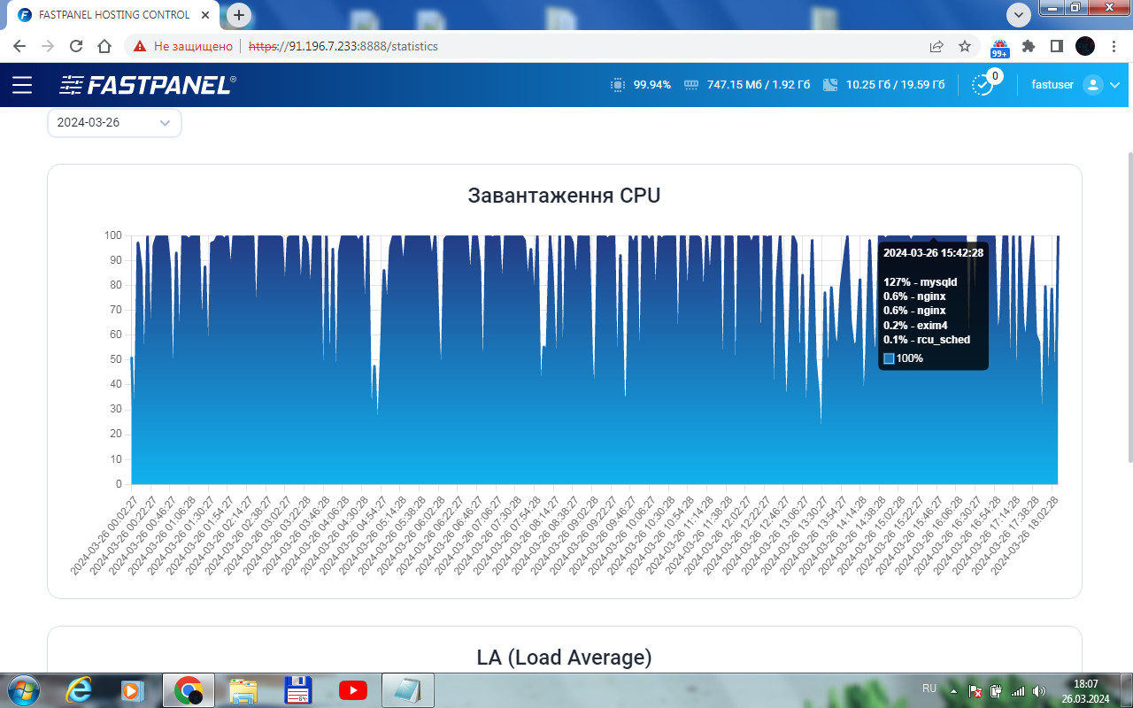This screenshot has width=1133, height=708.
Task: Click the FASTPANEL logo
Action: coord(148,85)
